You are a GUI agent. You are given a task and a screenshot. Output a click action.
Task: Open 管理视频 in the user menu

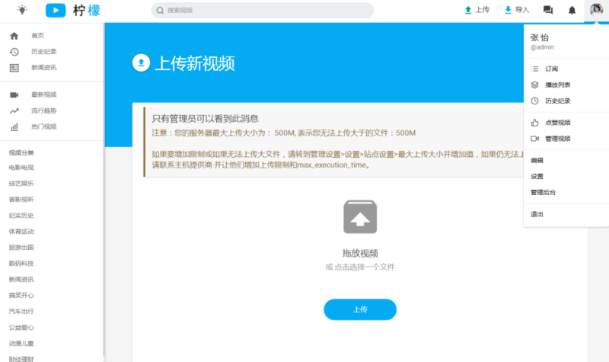pos(558,139)
